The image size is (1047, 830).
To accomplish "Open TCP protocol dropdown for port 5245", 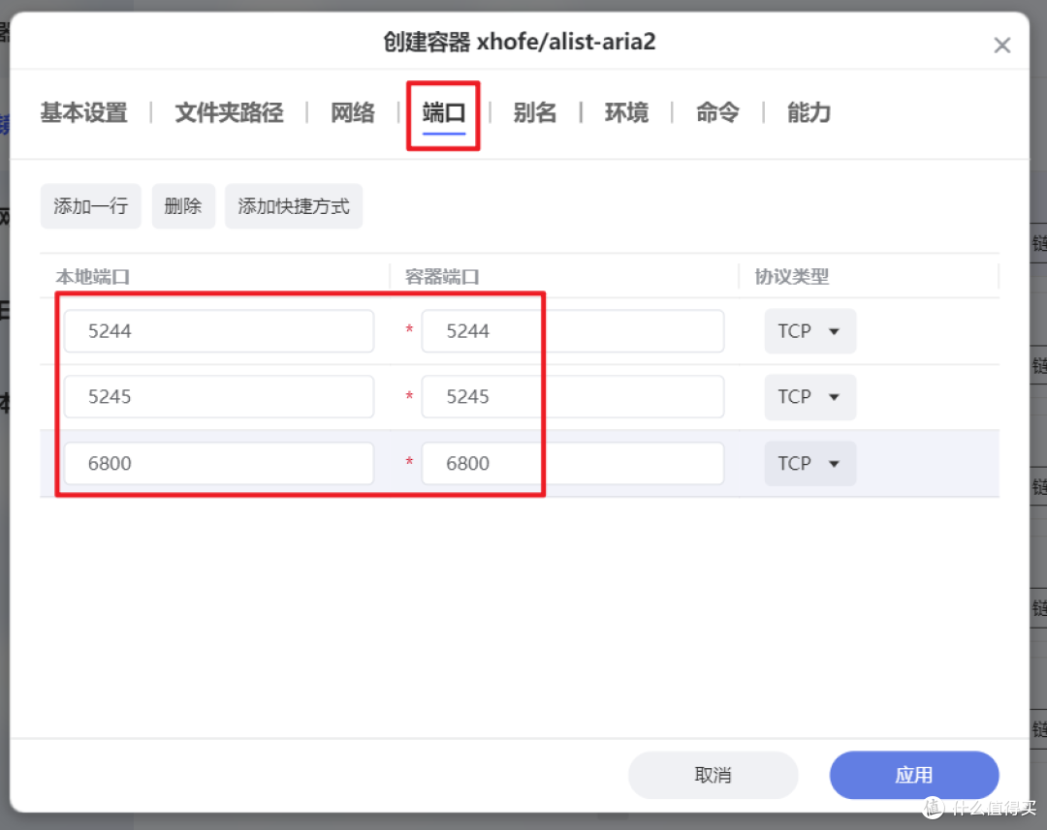I will 809,396.
